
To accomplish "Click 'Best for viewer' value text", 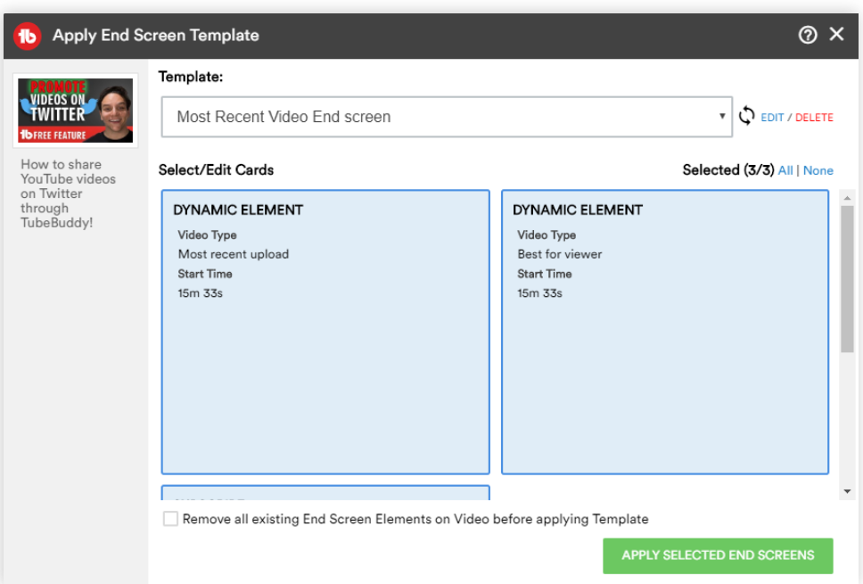I will click(x=559, y=254).
